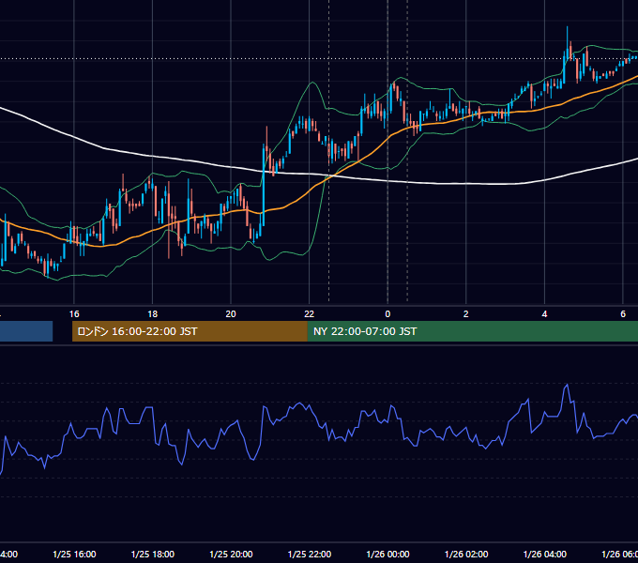The image size is (638, 563).
Task: Click the 1/25 18:00 date label
Action: tap(153, 554)
